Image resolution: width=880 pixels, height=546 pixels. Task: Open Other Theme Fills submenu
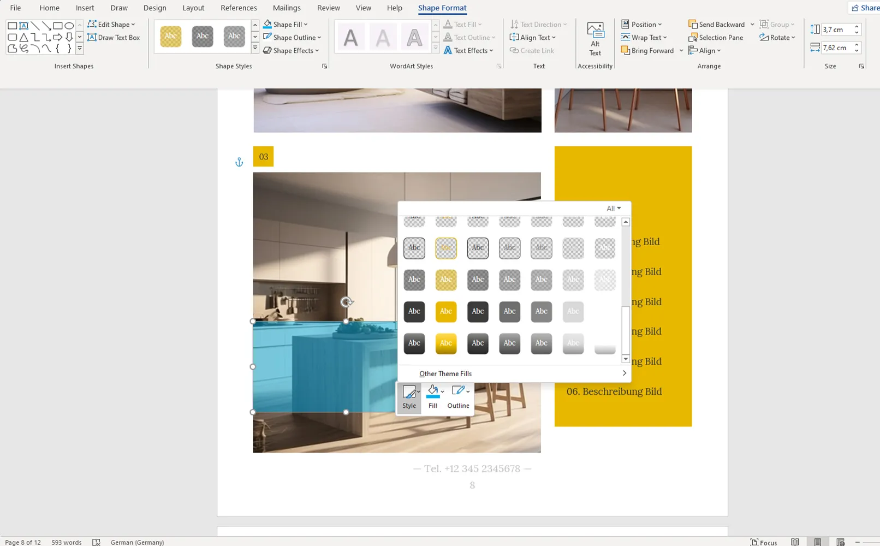(x=514, y=373)
